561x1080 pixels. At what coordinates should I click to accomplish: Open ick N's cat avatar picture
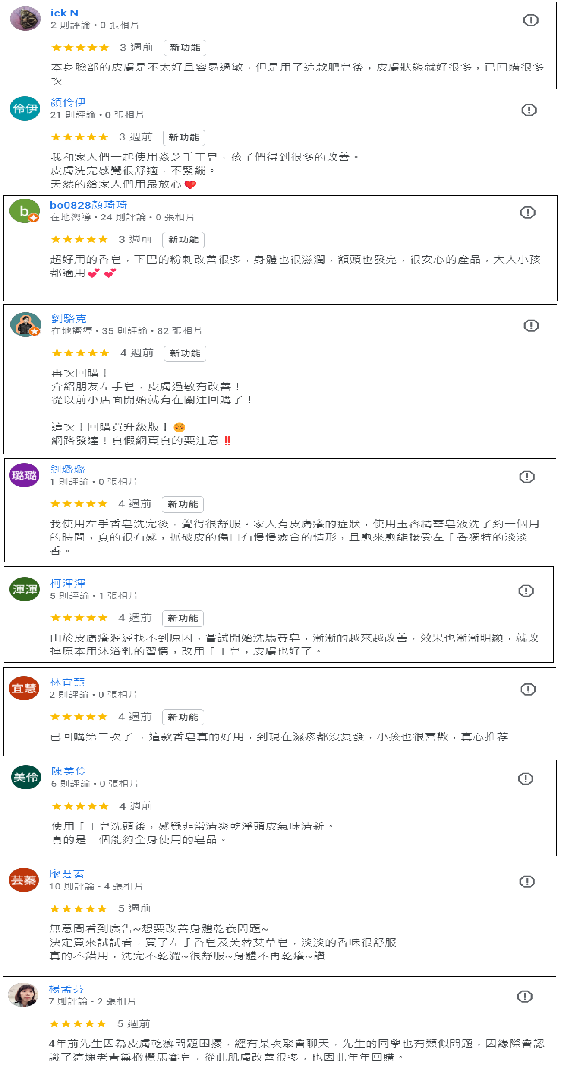[x=25, y=19]
